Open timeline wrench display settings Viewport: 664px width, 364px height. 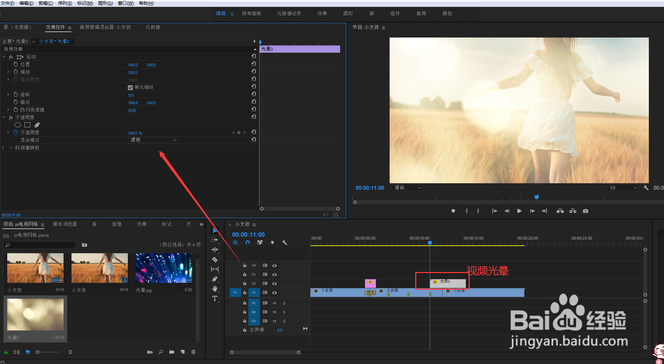285,243
